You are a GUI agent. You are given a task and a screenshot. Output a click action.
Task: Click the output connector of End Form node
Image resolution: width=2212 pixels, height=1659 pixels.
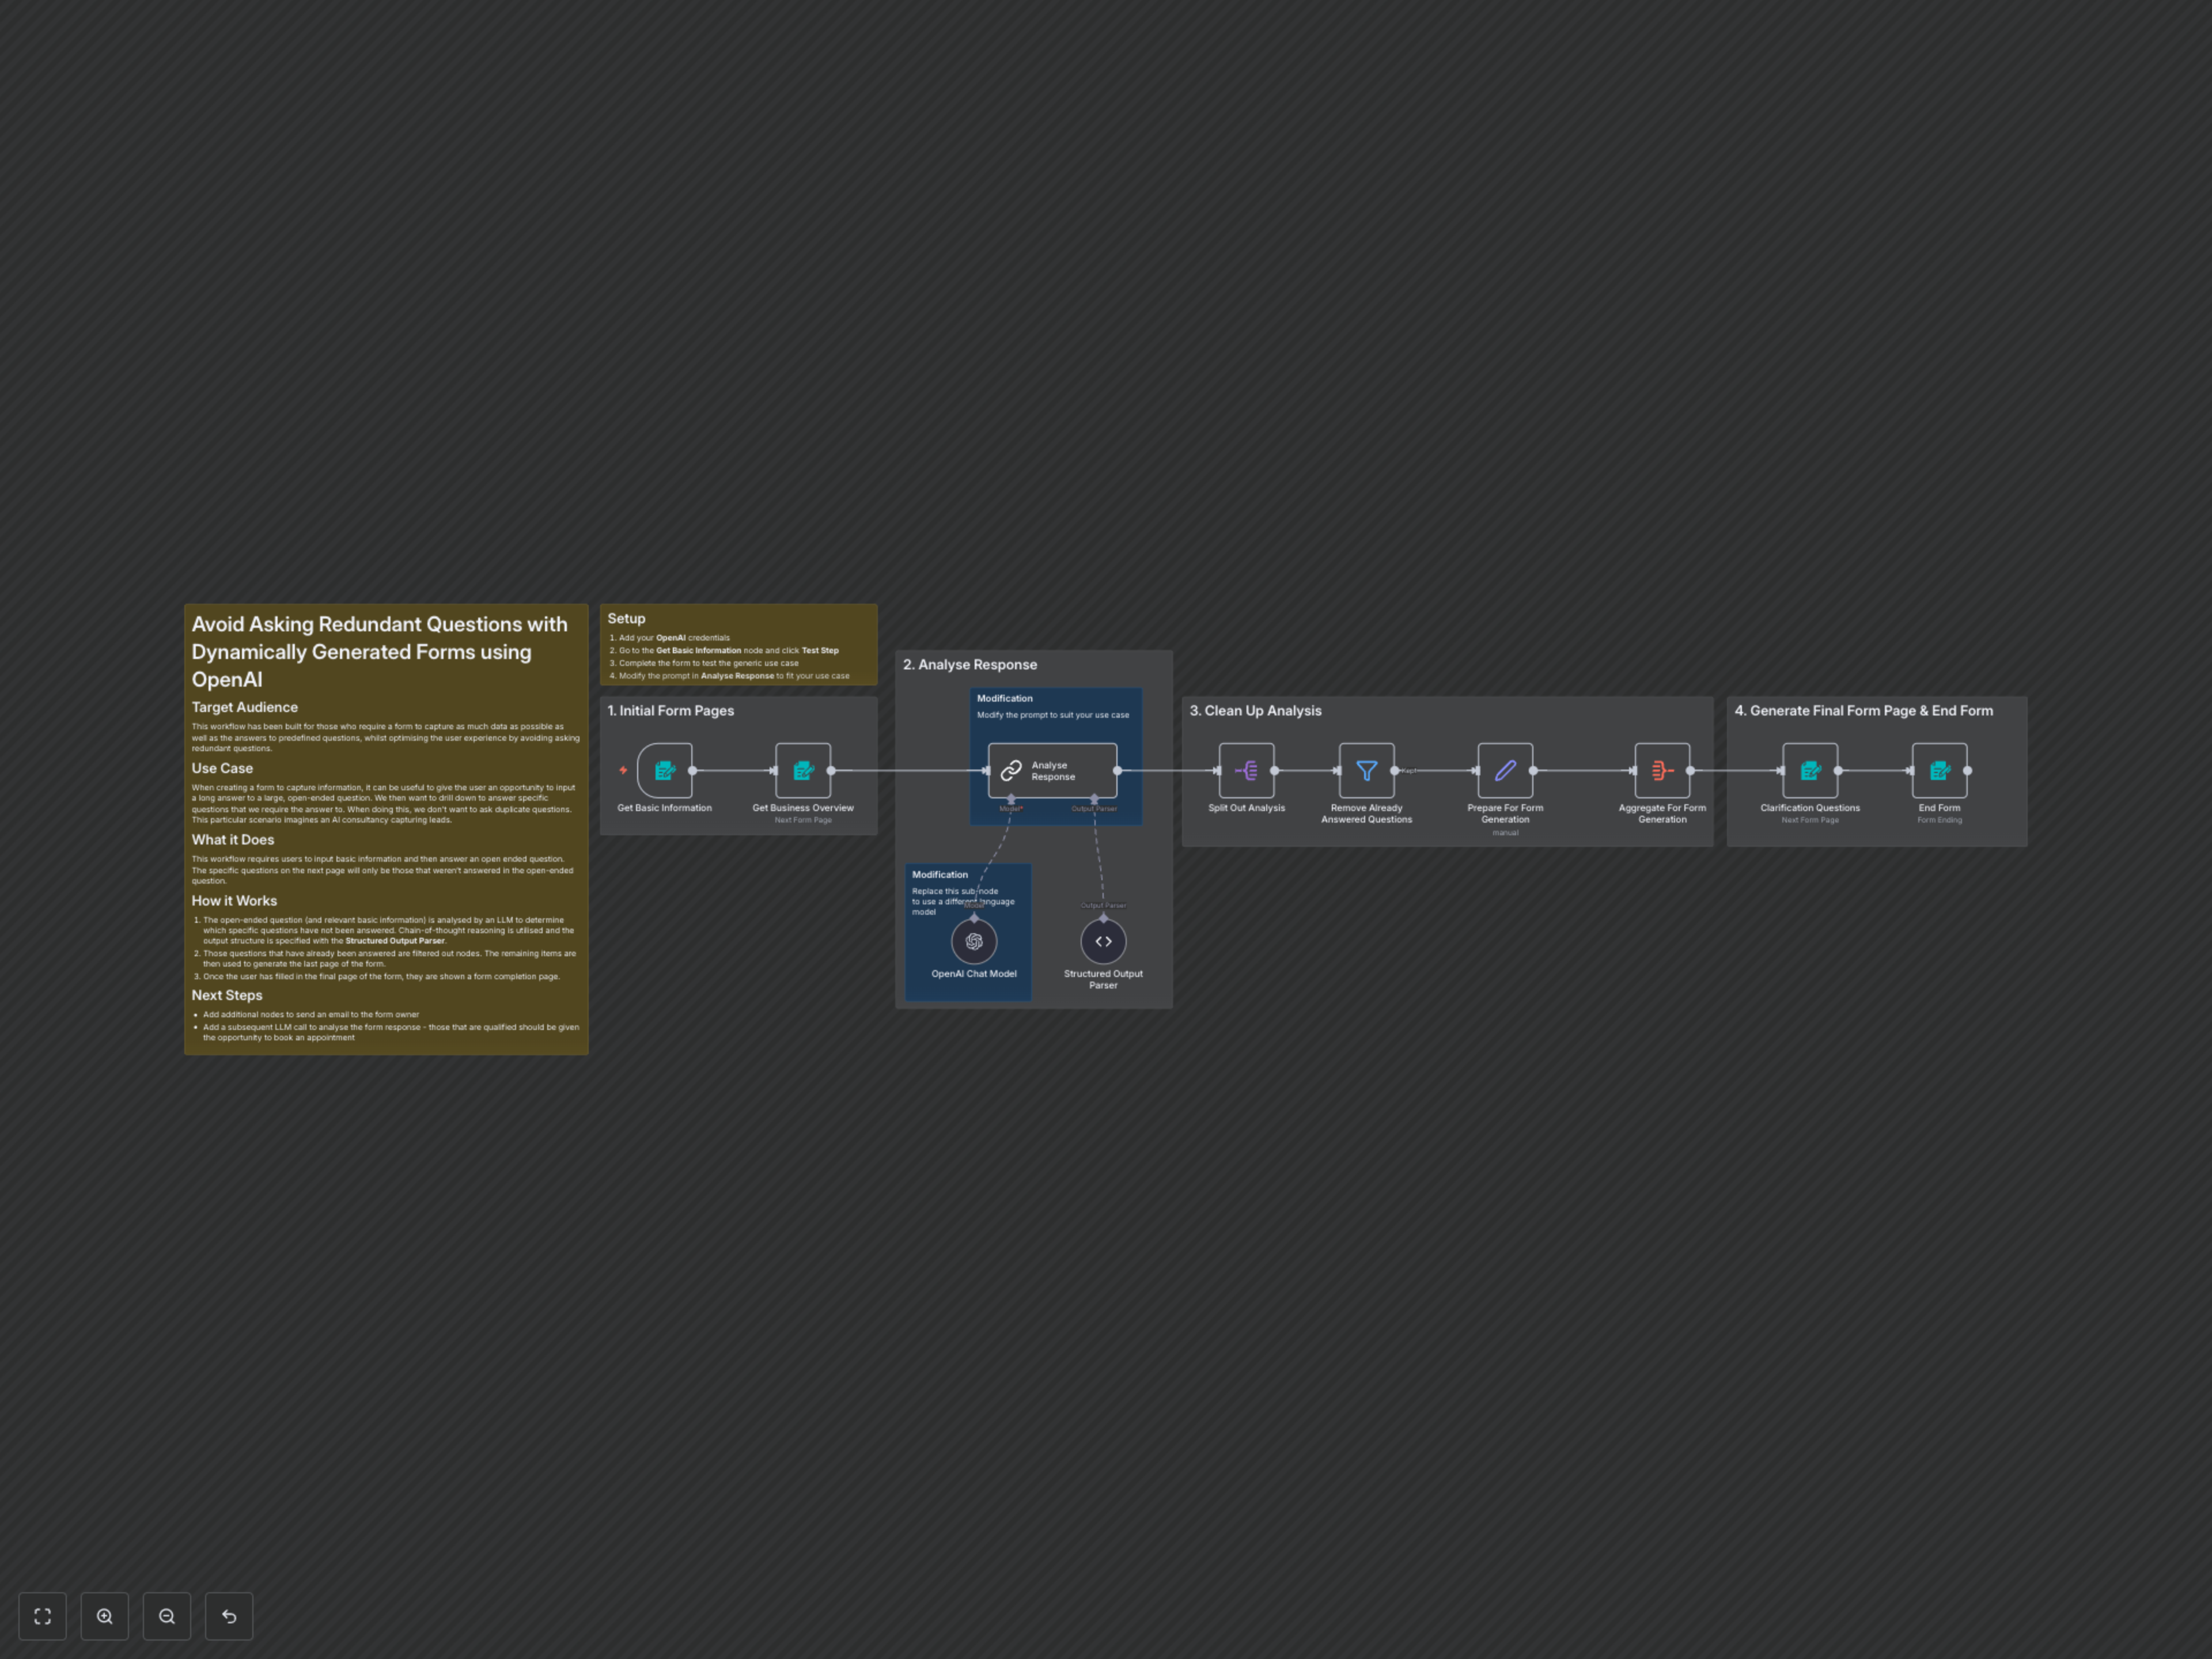[x=1967, y=771]
